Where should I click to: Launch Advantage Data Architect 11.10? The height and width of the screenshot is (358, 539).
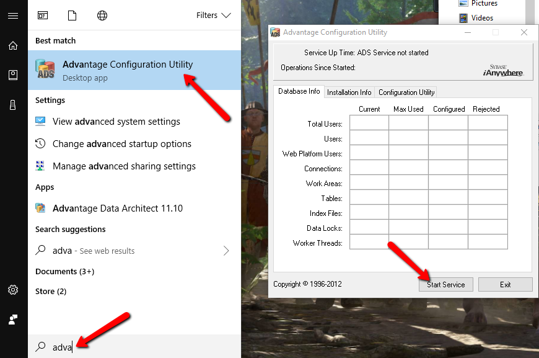(134, 208)
